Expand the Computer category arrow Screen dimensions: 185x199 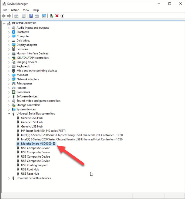9,37
